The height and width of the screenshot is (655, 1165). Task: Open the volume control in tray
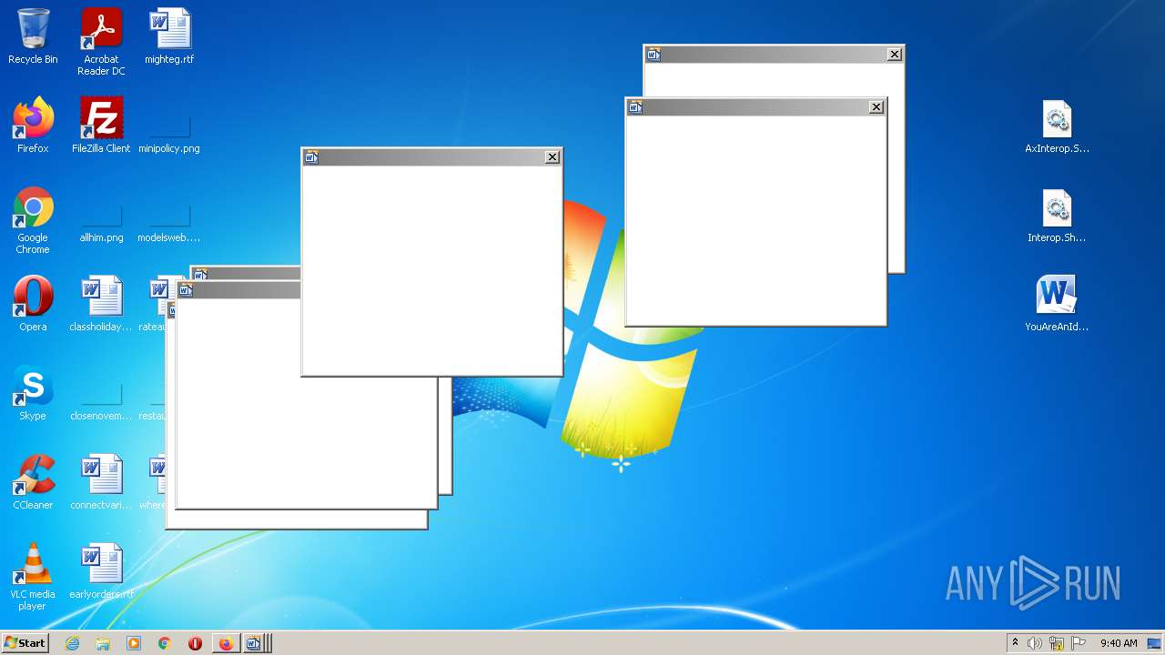click(1035, 643)
